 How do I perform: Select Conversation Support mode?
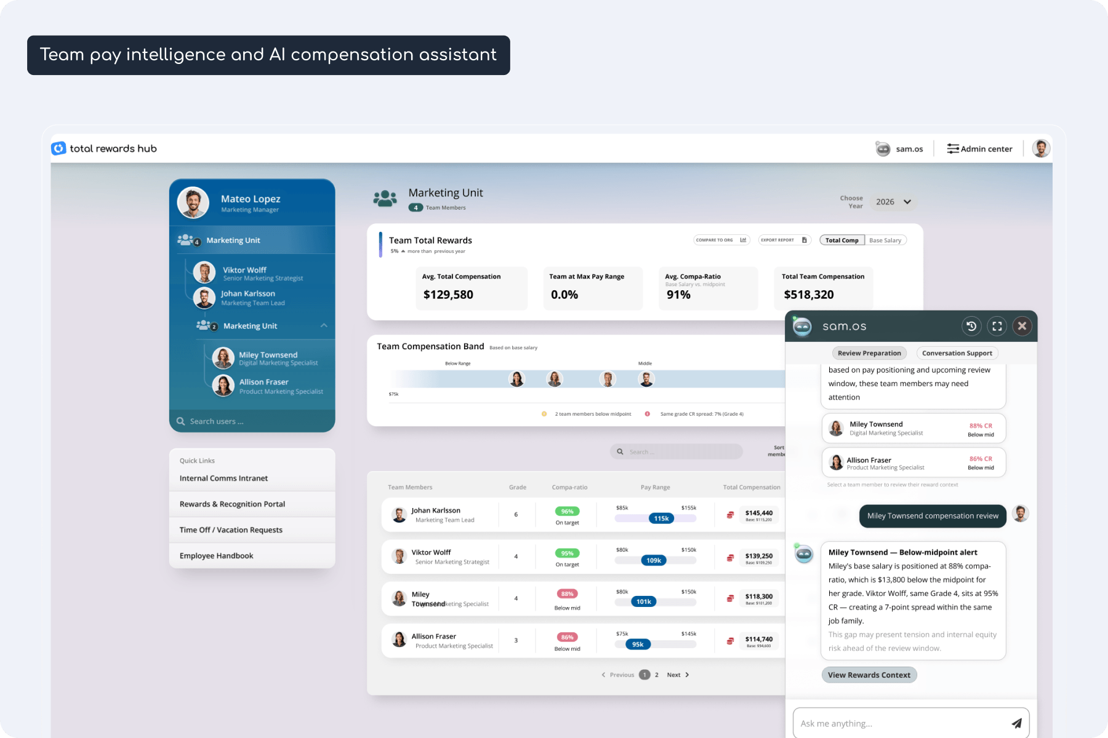pyautogui.click(x=957, y=353)
